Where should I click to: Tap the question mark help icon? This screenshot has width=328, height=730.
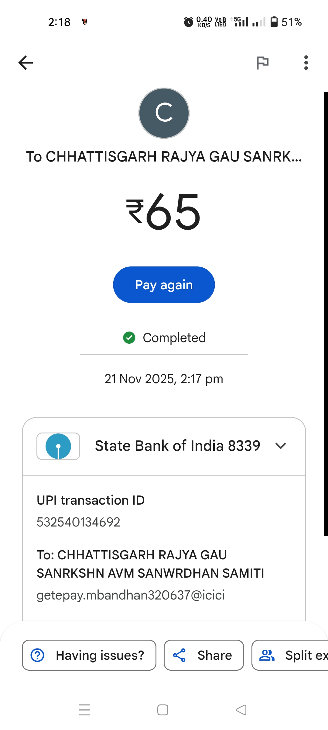pyautogui.click(x=38, y=655)
